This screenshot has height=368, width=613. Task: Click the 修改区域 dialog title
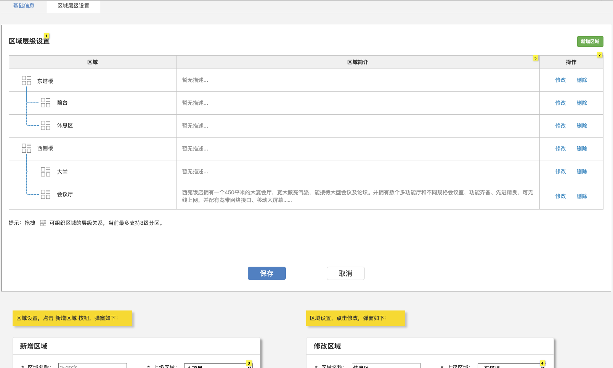pyautogui.click(x=327, y=346)
